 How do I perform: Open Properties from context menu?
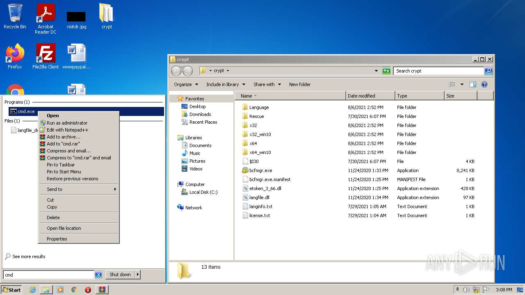(x=78, y=239)
